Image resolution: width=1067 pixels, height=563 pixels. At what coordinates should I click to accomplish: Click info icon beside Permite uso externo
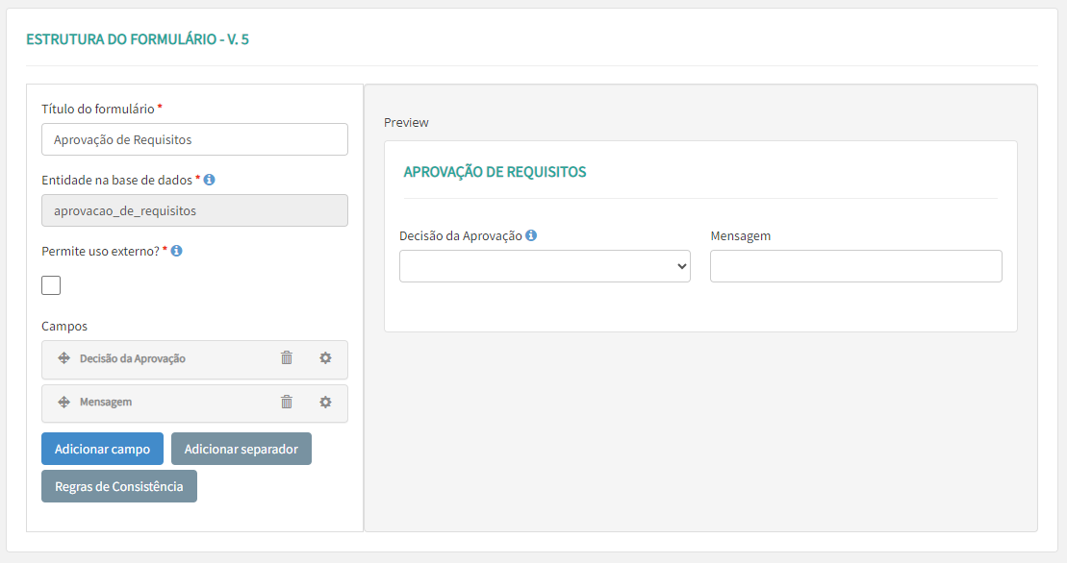pos(177,251)
